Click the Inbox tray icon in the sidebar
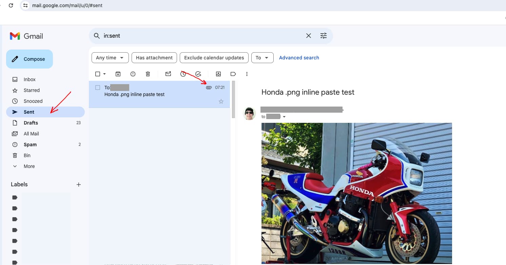The width and height of the screenshot is (506, 265). point(15,79)
